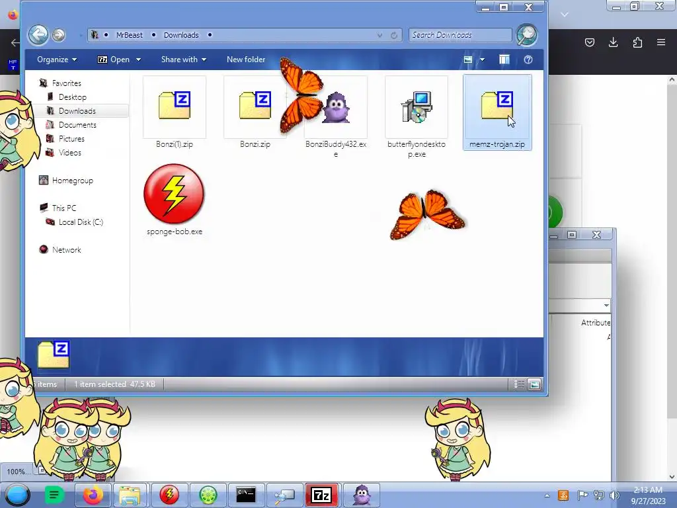Open the 7-Zip taskbar button
The width and height of the screenshot is (677, 508).
pos(322,495)
